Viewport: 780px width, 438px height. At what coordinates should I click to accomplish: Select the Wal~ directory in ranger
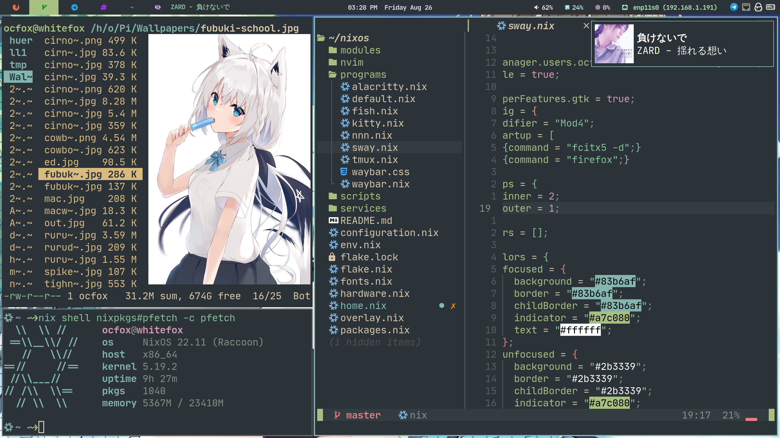pyautogui.click(x=18, y=77)
